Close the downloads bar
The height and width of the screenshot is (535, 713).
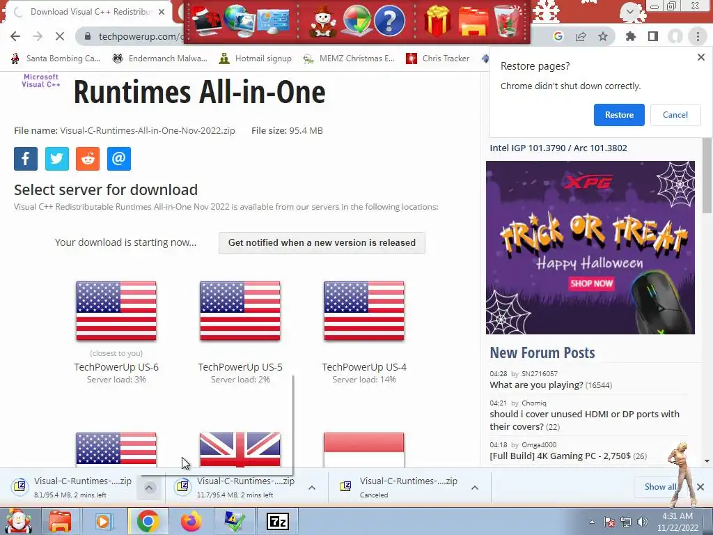700,487
